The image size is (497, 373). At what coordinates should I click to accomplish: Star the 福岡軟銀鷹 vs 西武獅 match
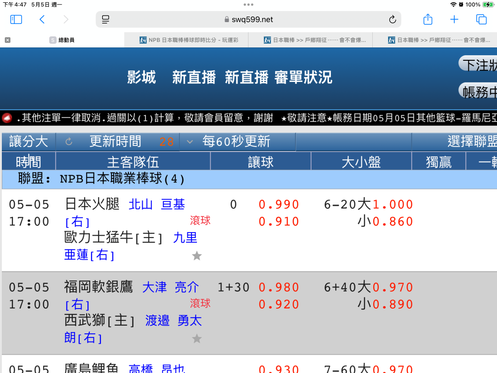pyautogui.click(x=196, y=339)
